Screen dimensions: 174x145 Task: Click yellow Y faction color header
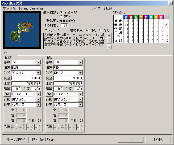141,17
